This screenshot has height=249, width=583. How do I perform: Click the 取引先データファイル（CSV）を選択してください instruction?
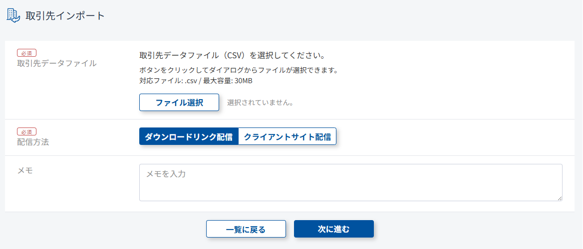tap(233, 54)
